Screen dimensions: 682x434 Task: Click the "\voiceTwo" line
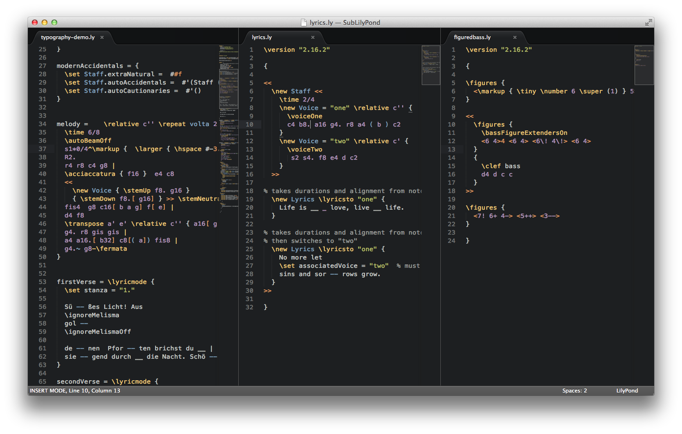pos(305,150)
